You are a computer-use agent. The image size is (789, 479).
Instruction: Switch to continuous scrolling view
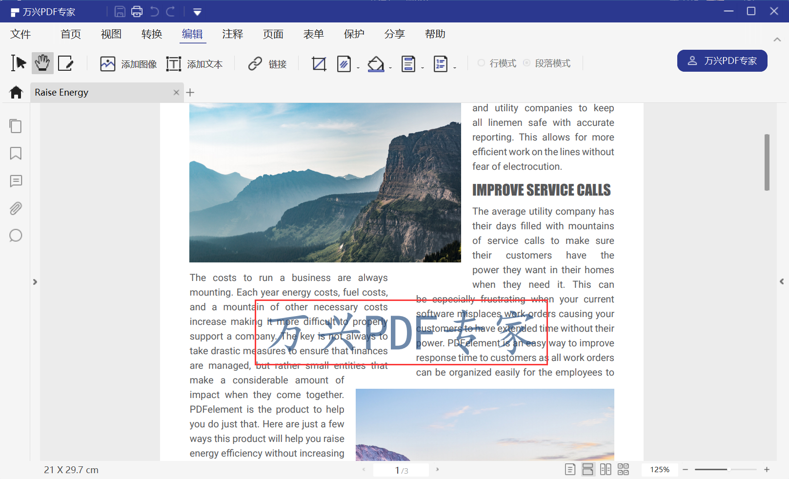(x=588, y=470)
